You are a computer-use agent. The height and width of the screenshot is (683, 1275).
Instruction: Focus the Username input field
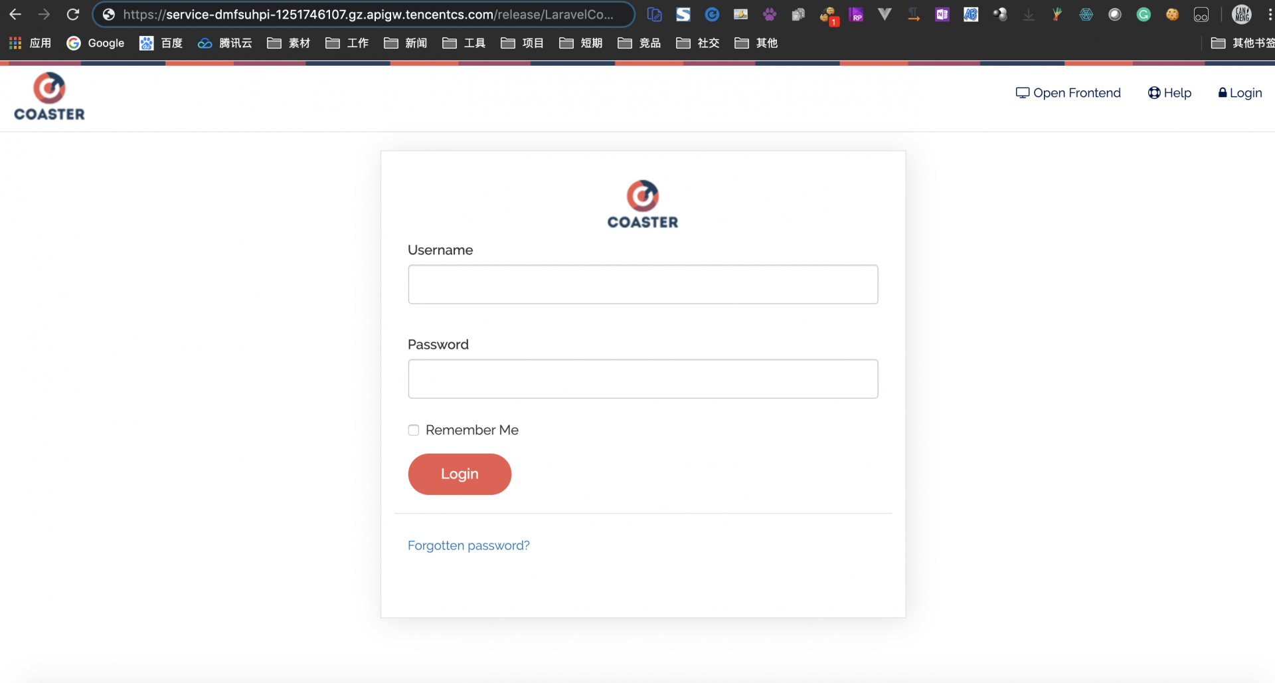pyautogui.click(x=643, y=284)
